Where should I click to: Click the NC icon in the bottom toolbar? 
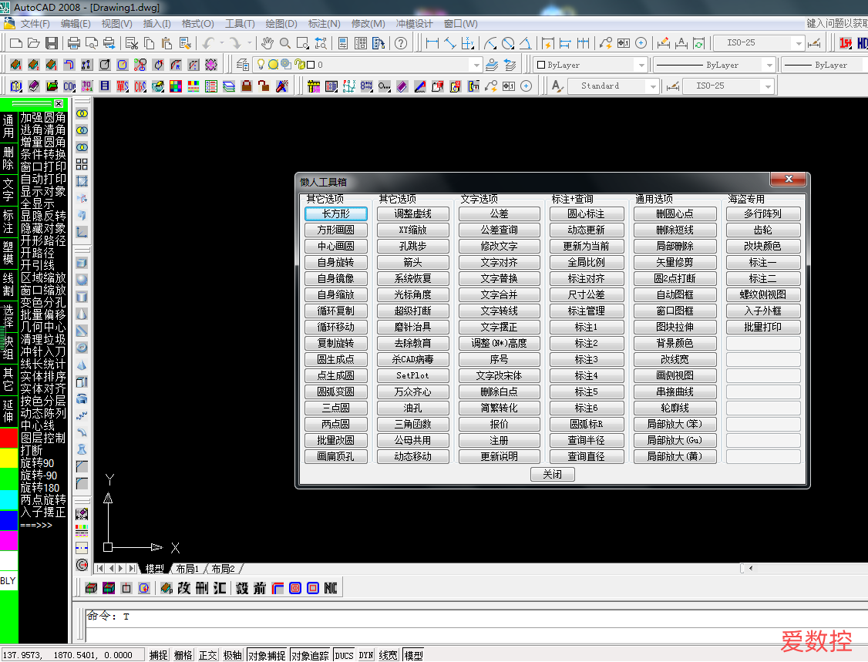pyautogui.click(x=331, y=588)
